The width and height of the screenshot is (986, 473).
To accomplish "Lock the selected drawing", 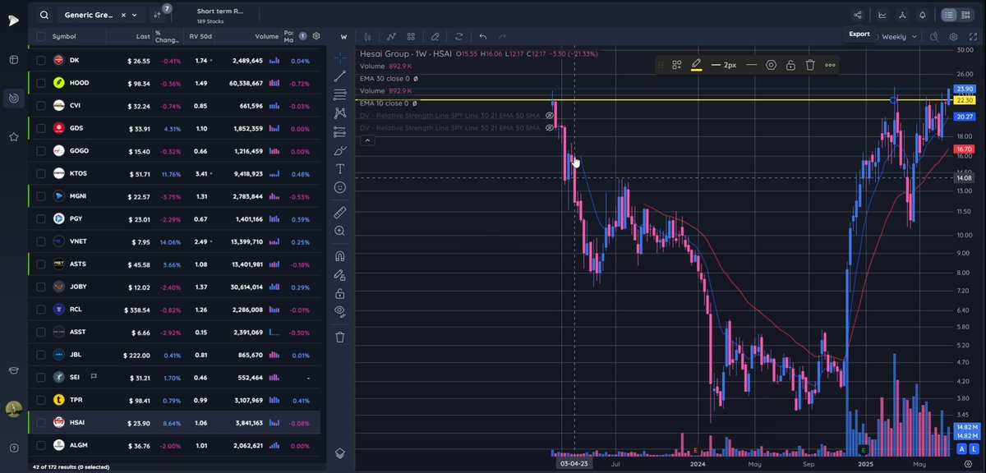I will coord(790,65).
